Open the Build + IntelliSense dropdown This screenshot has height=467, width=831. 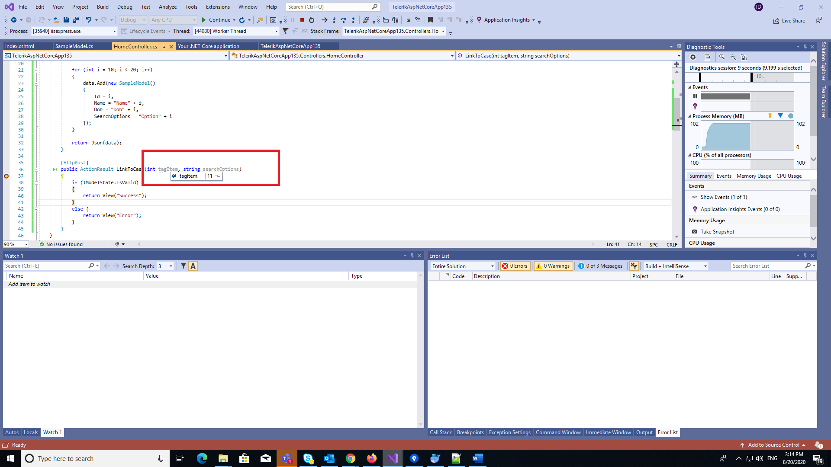675,266
